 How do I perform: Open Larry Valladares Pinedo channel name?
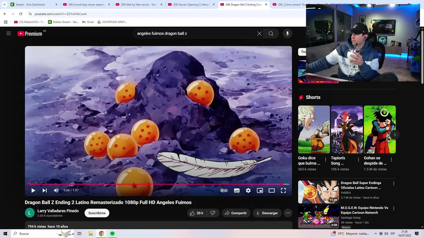tap(58, 211)
